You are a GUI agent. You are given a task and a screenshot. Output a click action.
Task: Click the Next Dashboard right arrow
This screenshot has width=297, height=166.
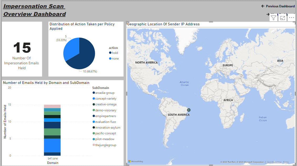pos(268,14)
